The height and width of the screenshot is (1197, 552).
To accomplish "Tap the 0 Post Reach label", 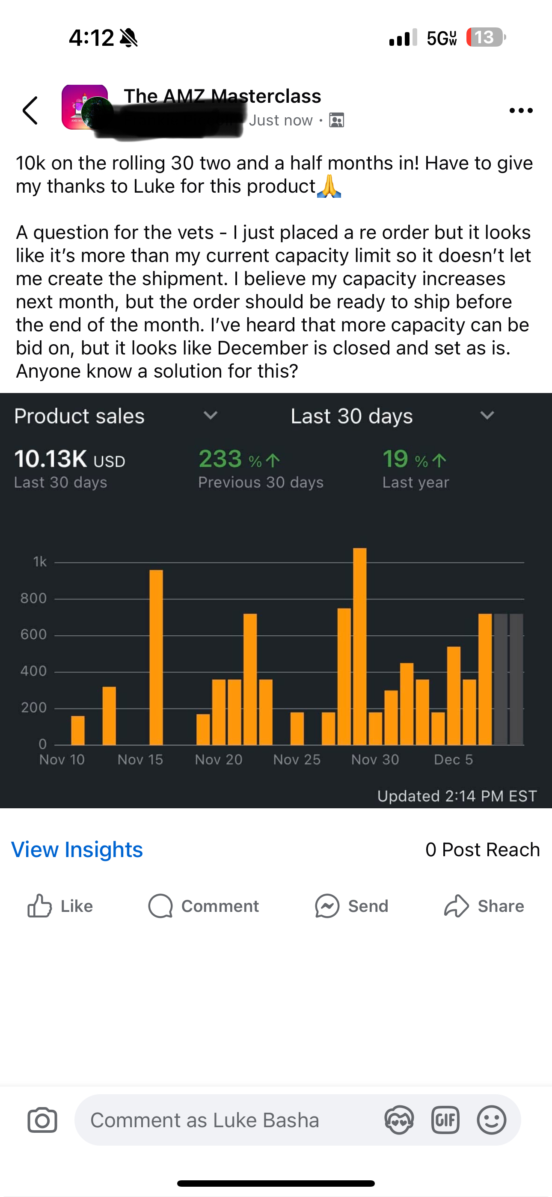I will [483, 849].
